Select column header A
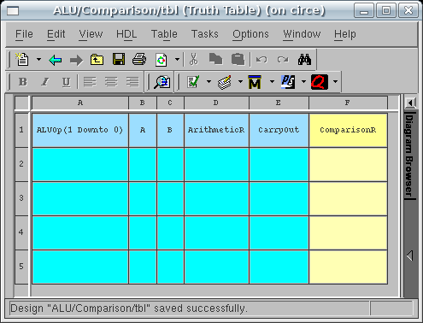 click(80, 103)
